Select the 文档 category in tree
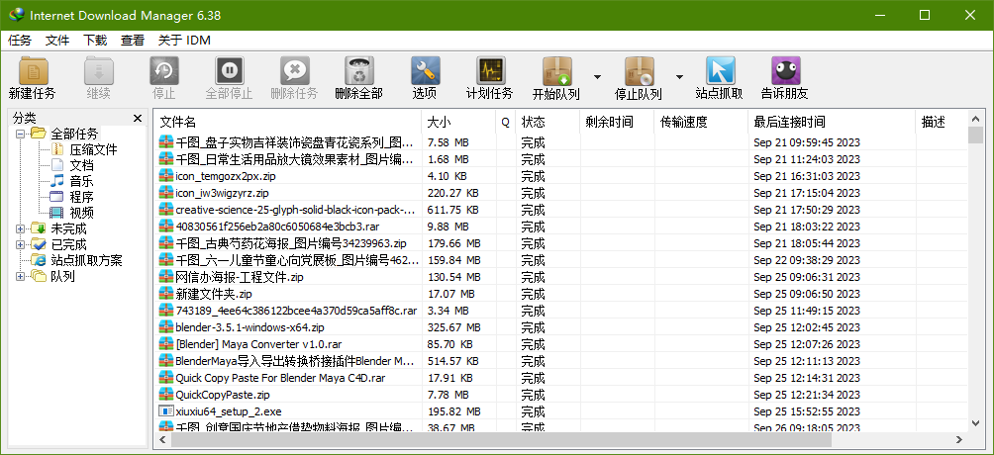The image size is (994, 455). pyautogui.click(x=82, y=166)
